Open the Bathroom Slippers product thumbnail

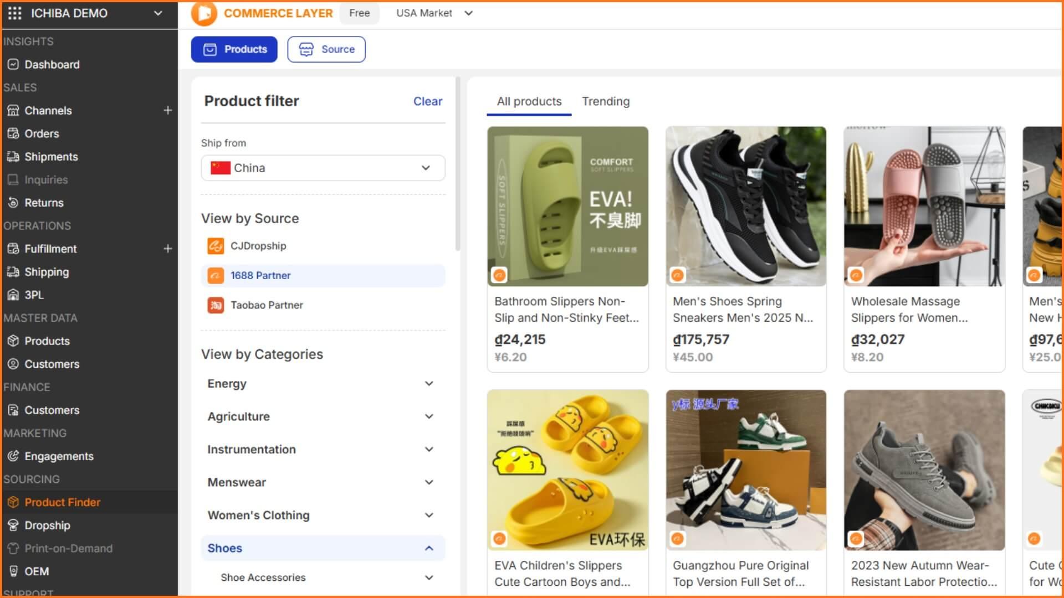click(x=567, y=207)
